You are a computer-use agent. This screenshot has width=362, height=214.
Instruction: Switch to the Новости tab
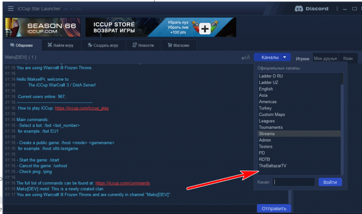click(x=143, y=45)
